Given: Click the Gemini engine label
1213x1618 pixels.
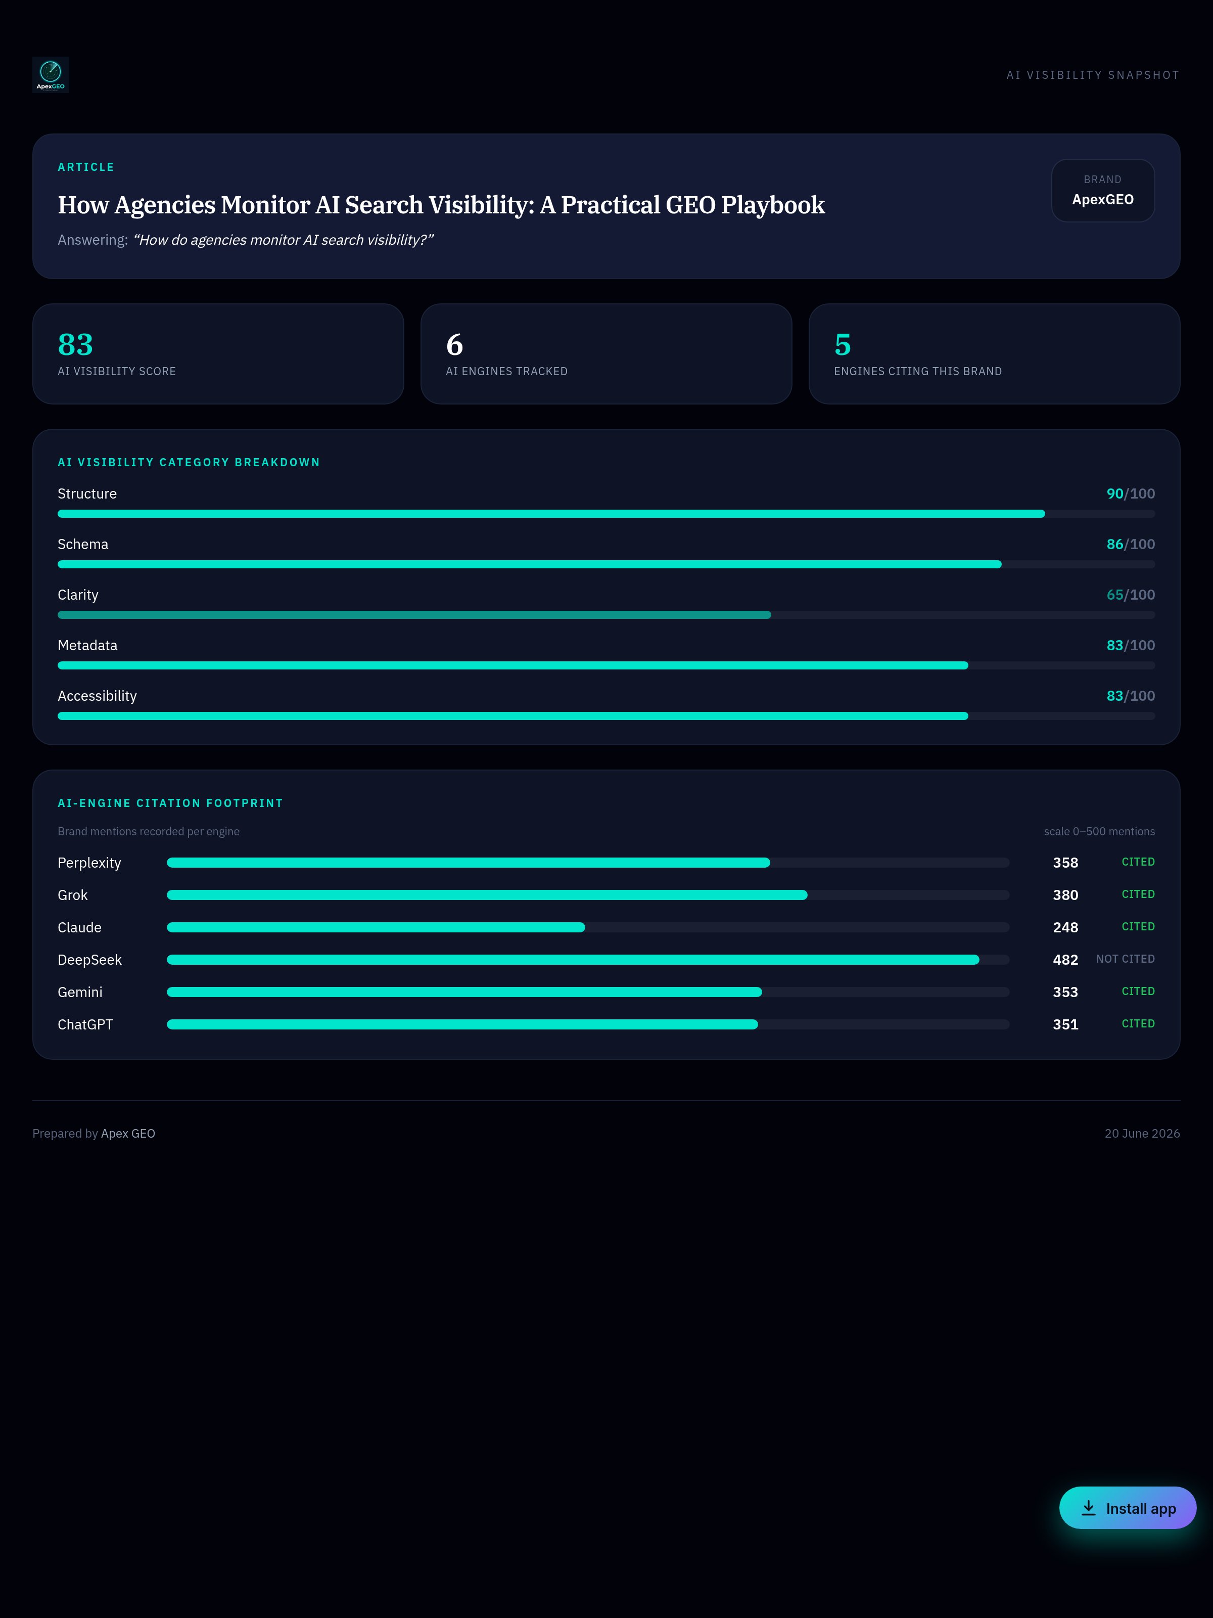Looking at the screenshot, I should click(x=80, y=993).
